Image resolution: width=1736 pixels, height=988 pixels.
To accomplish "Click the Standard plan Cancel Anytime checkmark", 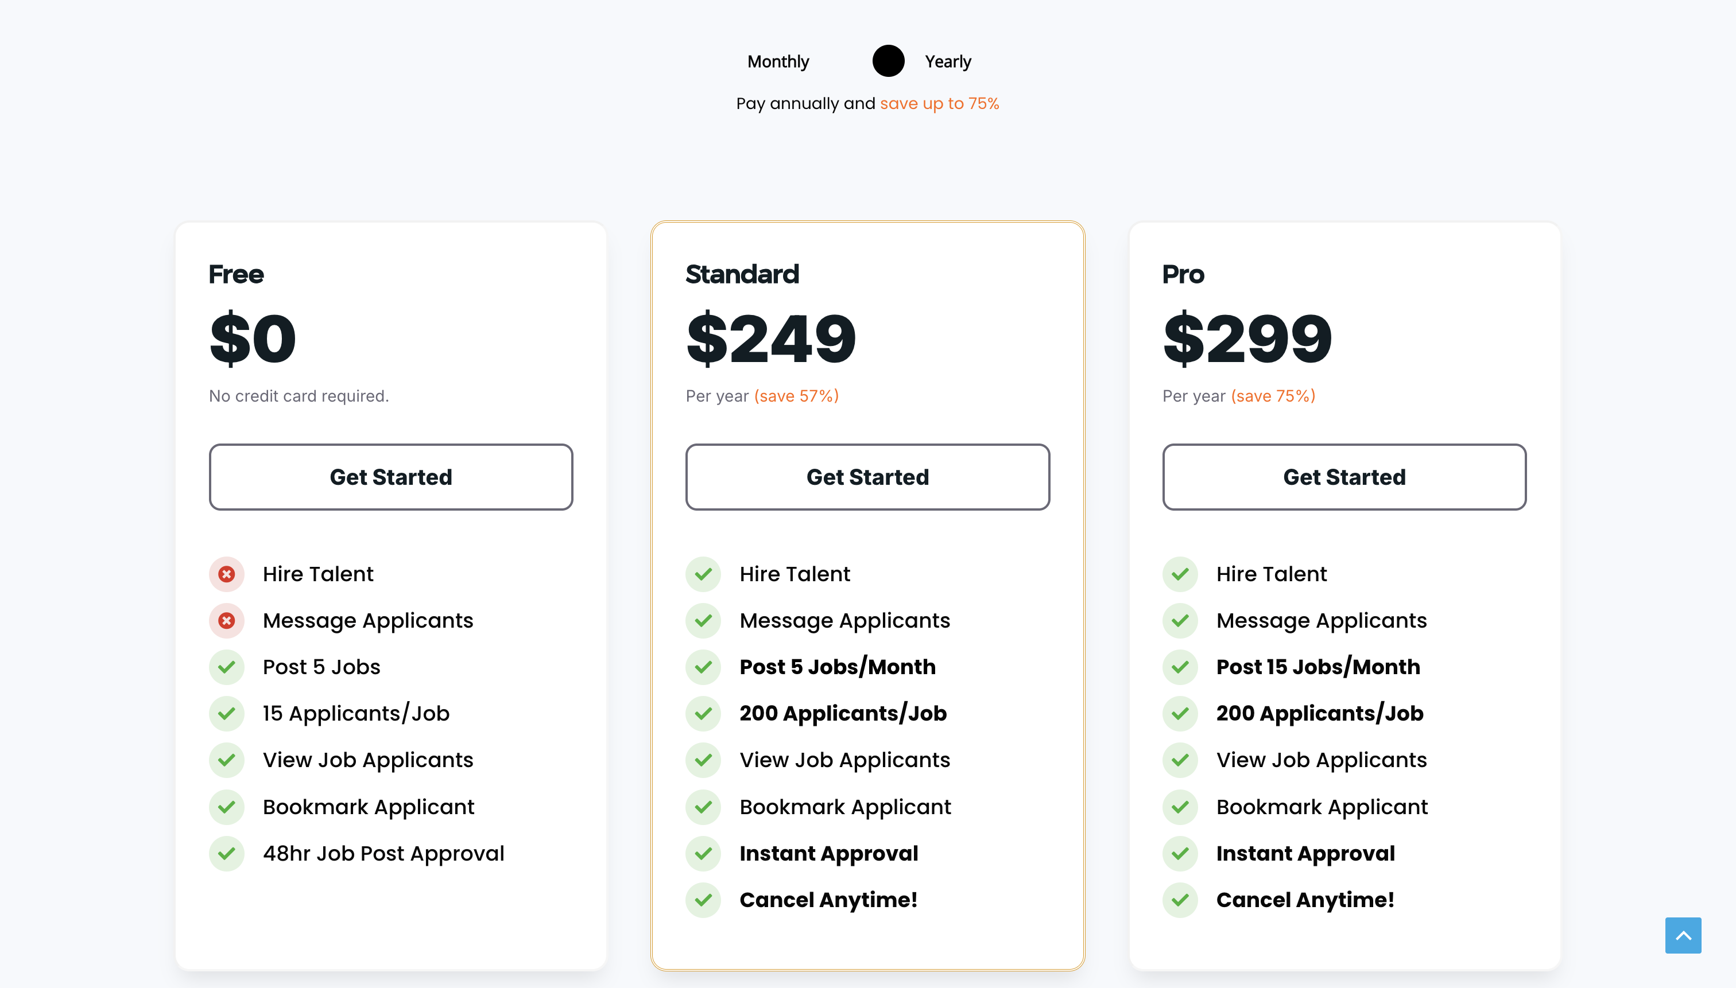I will [703, 900].
